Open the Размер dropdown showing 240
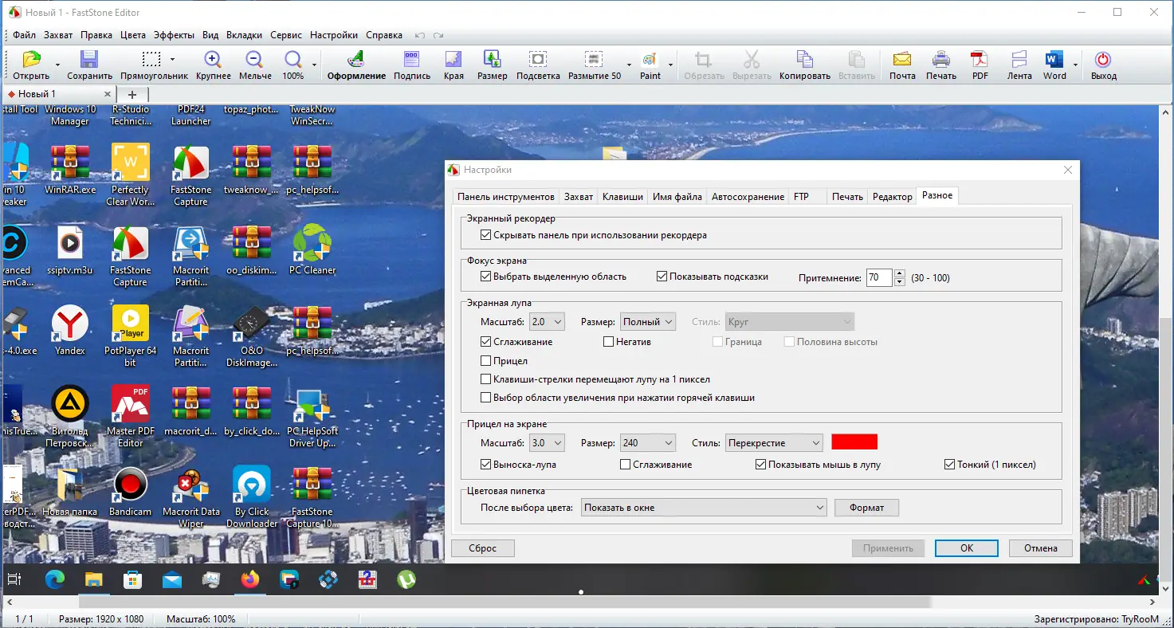 648,443
